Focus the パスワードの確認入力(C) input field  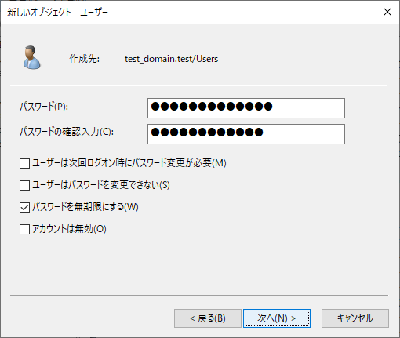pos(246,134)
